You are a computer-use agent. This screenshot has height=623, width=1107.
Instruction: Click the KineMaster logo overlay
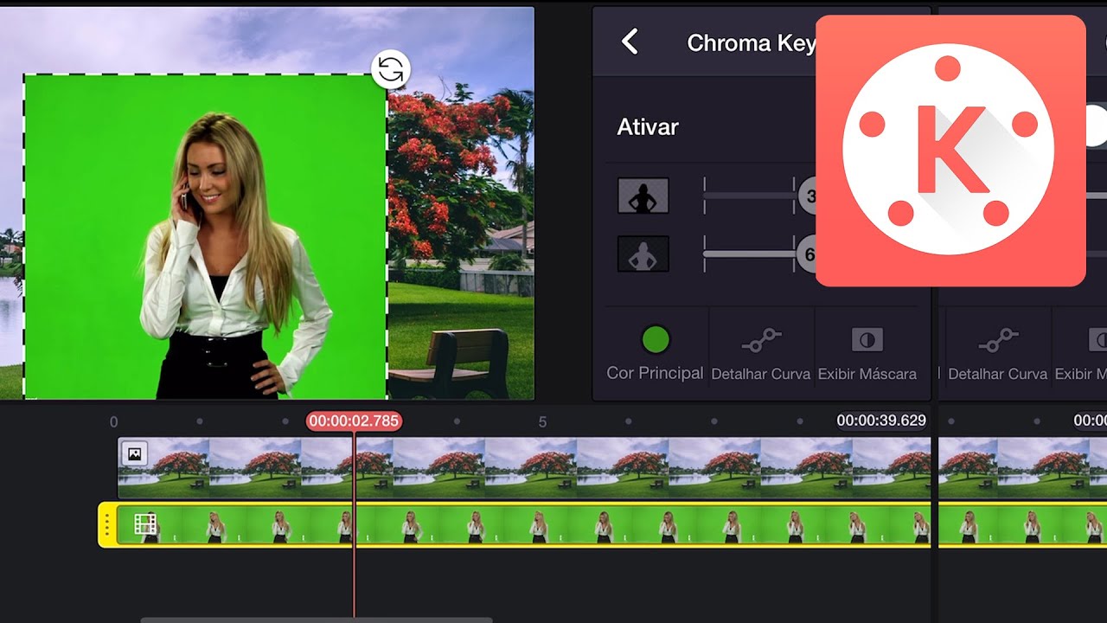click(x=950, y=151)
